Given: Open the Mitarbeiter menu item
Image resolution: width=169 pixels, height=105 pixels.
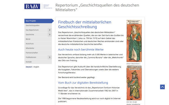Looking at the screenshot, I should [38, 48].
